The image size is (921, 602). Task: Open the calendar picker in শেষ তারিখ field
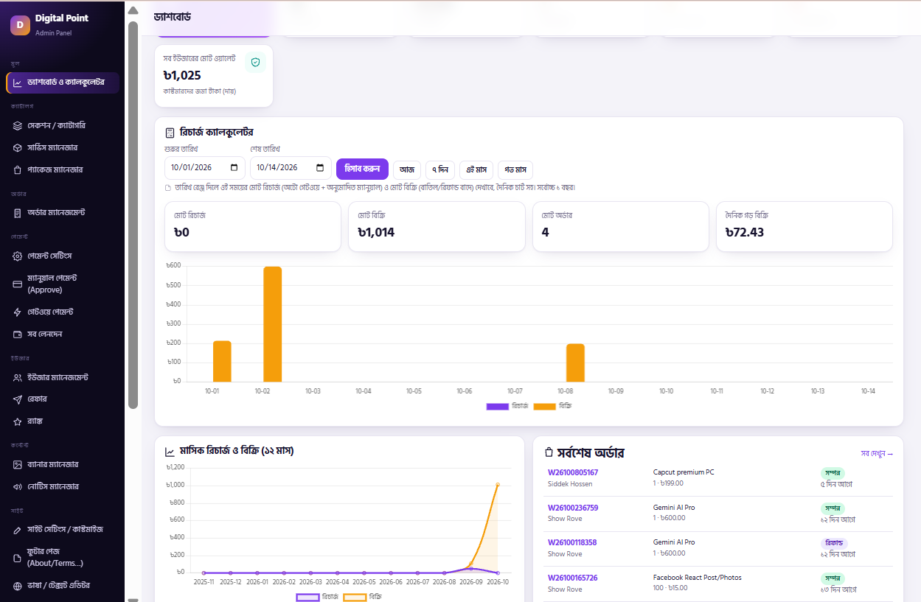[x=320, y=168]
